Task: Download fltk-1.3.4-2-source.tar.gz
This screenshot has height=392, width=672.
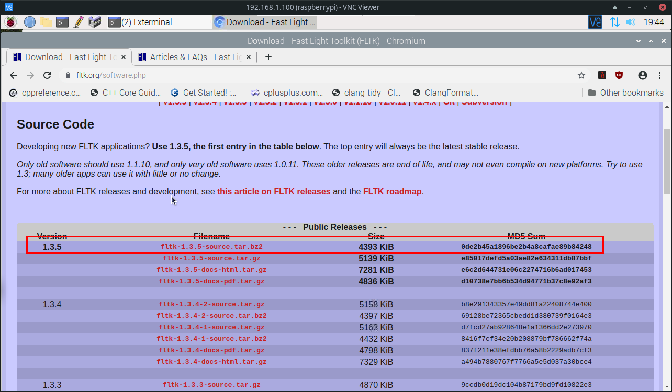Action: coord(211,304)
